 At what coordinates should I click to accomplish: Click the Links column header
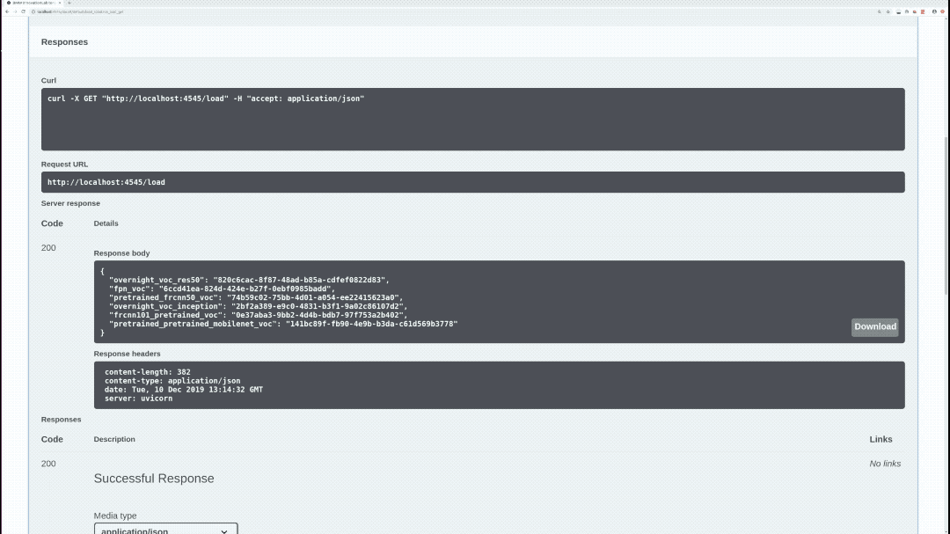(x=881, y=440)
